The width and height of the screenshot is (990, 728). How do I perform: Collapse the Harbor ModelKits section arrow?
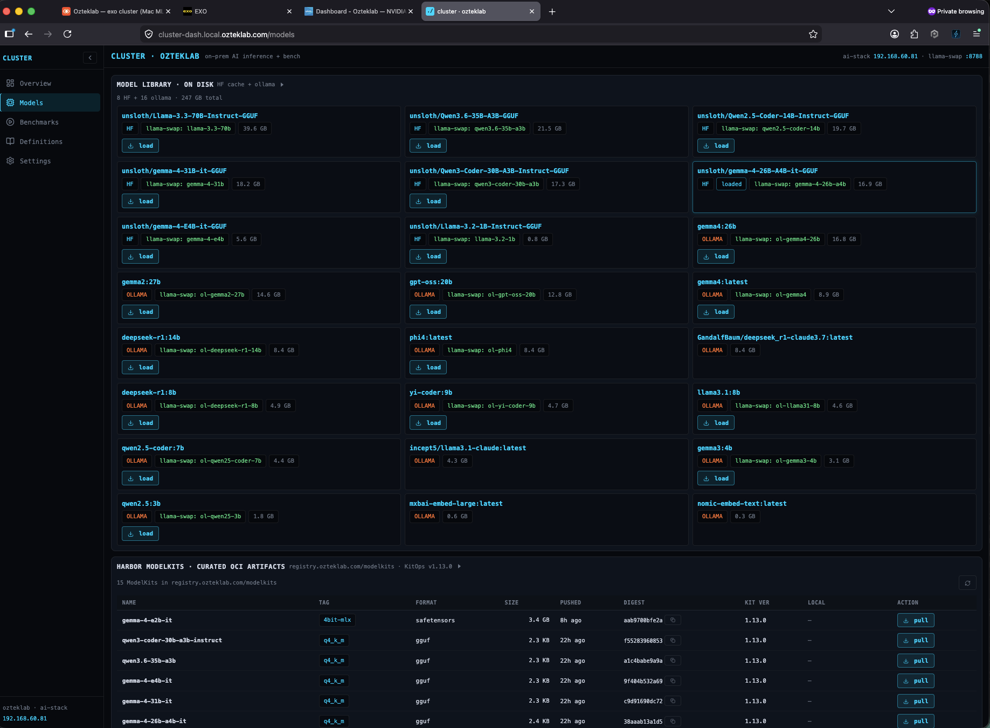[459, 566]
